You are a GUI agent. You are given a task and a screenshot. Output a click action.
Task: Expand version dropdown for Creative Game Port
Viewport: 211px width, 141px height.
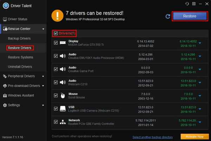[200, 69]
